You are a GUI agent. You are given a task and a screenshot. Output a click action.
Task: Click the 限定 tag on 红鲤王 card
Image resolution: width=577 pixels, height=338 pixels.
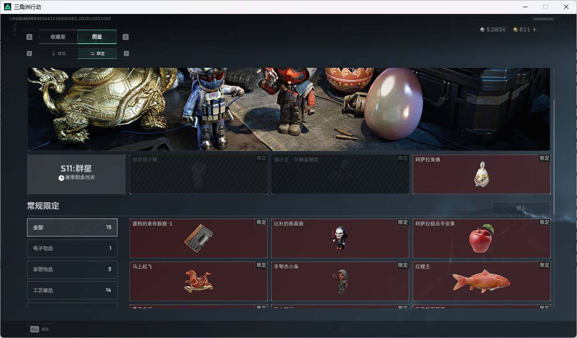(545, 265)
